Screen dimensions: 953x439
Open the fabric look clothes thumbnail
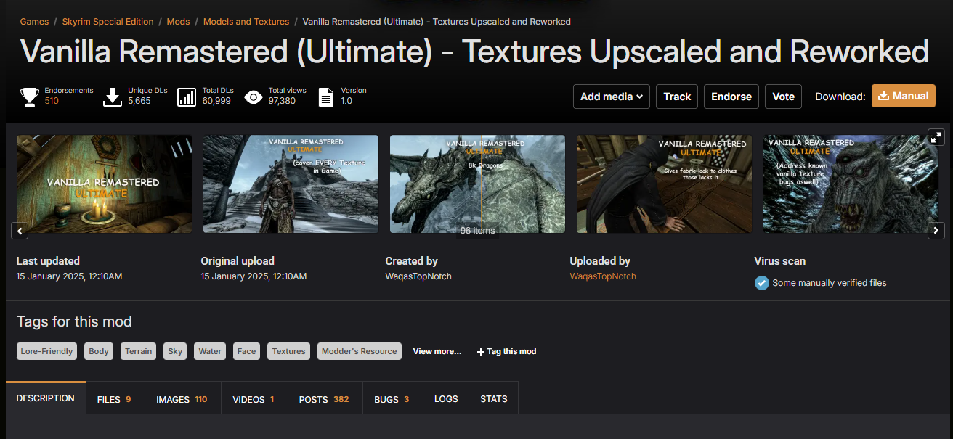pos(665,184)
